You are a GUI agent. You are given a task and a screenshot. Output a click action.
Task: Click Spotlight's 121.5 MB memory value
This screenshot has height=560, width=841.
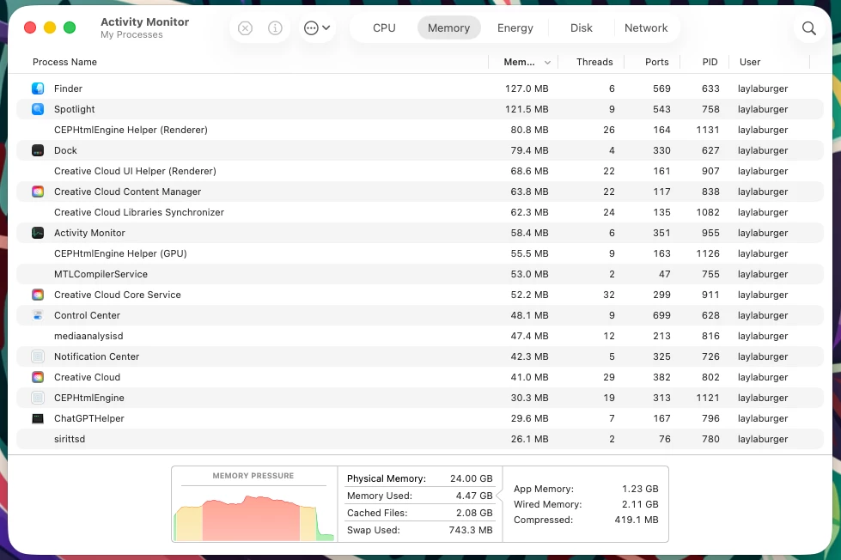point(527,109)
